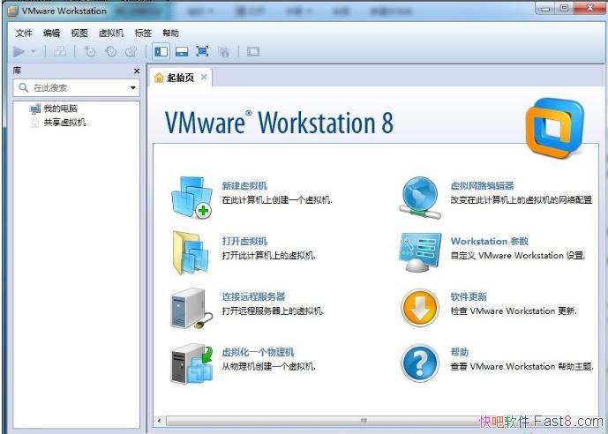
Task: Click the VMware title bar app icon
Action: [x=13, y=11]
